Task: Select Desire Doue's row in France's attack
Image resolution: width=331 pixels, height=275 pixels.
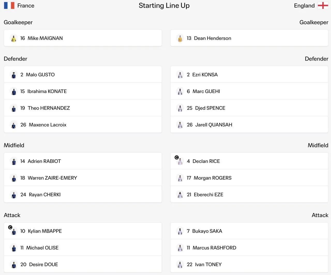Action: 83,264
